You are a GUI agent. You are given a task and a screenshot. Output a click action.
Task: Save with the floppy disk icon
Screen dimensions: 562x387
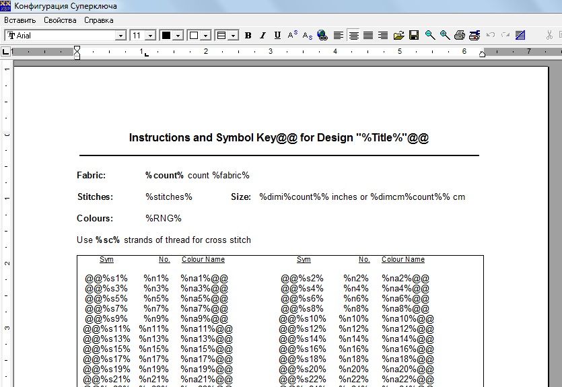click(x=414, y=35)
